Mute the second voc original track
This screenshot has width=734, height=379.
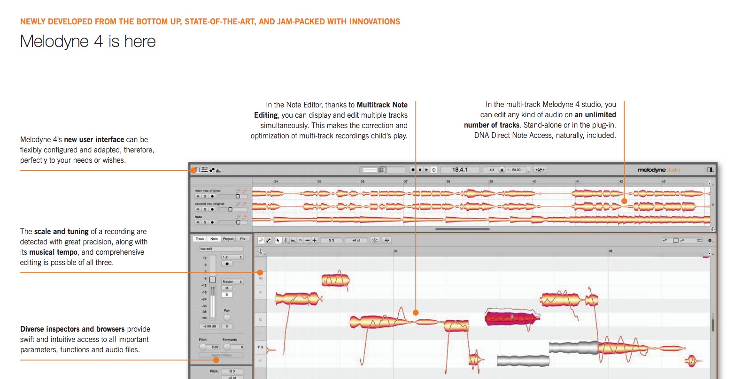click(x=198, y=209)
